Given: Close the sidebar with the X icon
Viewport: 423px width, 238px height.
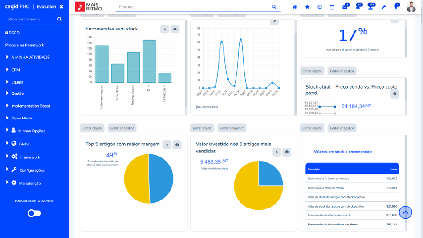Looking at the screenshot, I should point(61,7).
